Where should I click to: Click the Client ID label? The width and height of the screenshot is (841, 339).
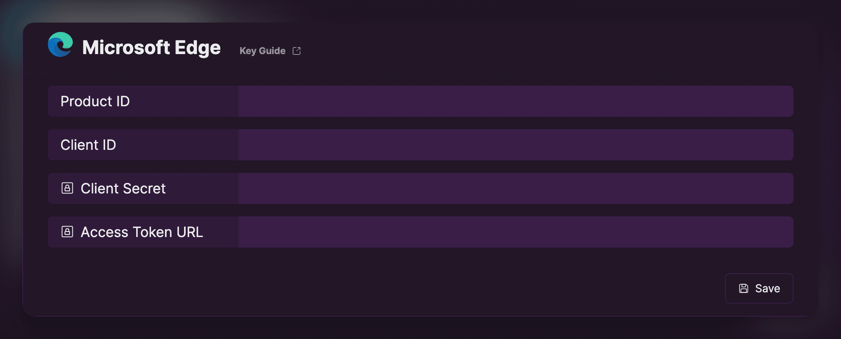88,145
